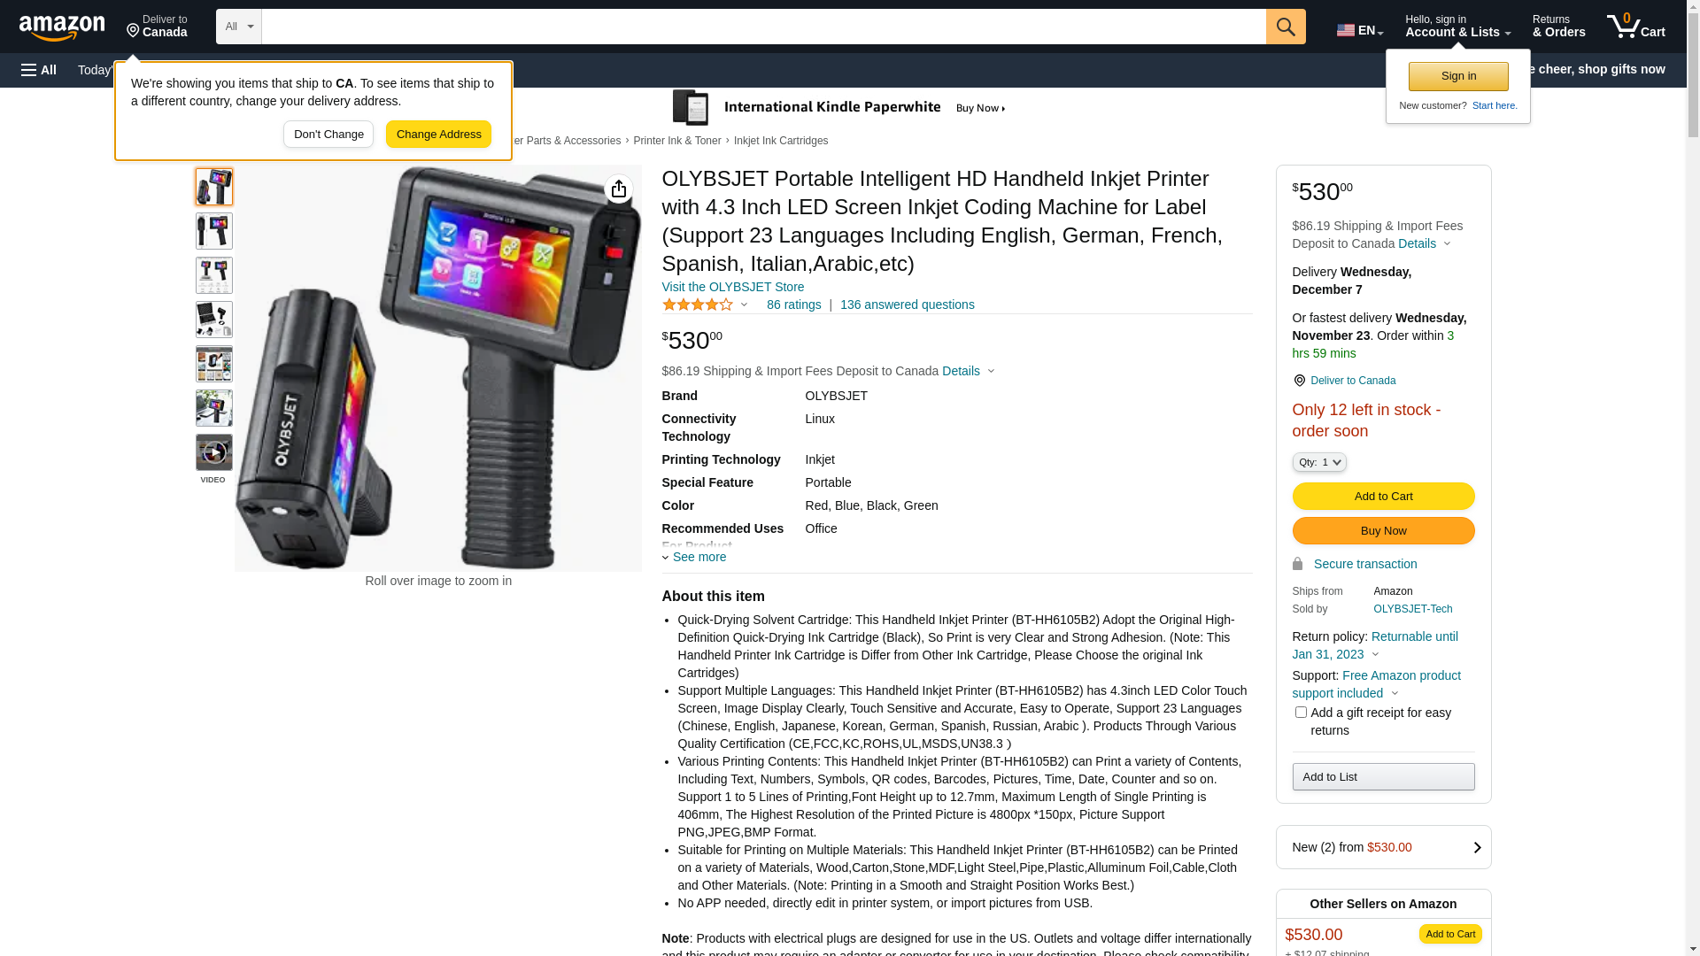Visit the OLYBSJET Store link
This screenshot has width=1700, height=956.
pos(733,287)
